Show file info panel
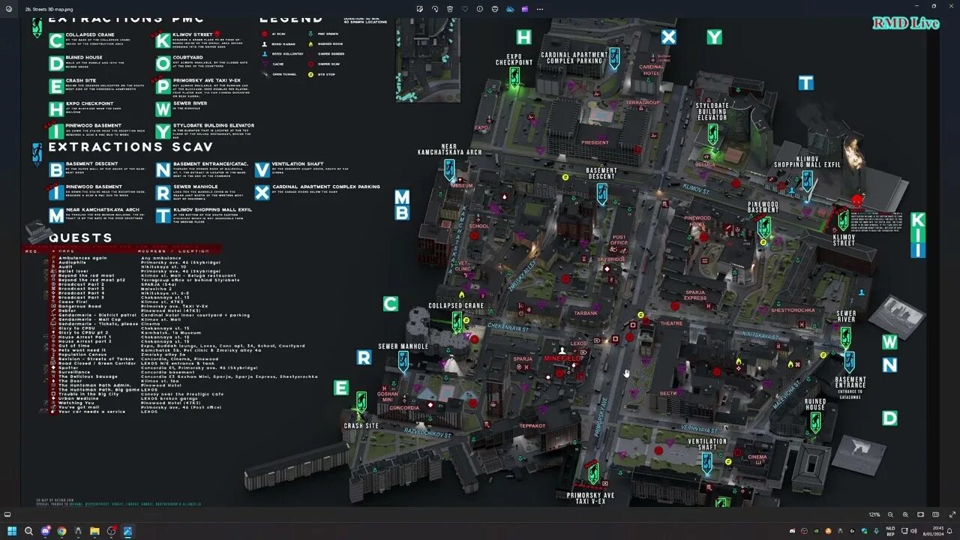This screenshot has width=960, height=540. [480, 9]
